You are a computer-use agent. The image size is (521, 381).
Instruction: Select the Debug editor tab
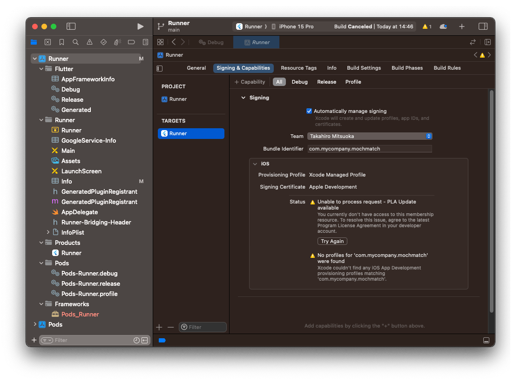coord(211,42)
